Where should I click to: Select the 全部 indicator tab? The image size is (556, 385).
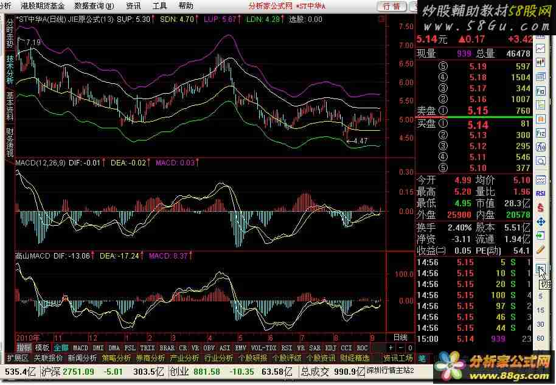click(61, 348)
